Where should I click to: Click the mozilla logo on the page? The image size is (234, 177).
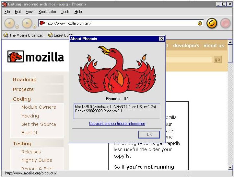[x=36, y=57]
